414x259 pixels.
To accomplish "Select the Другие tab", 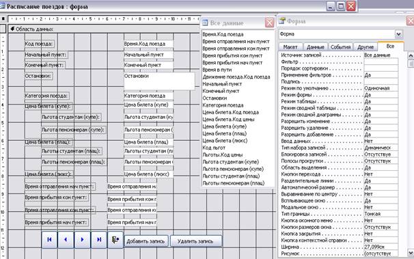I will (365, 47).
